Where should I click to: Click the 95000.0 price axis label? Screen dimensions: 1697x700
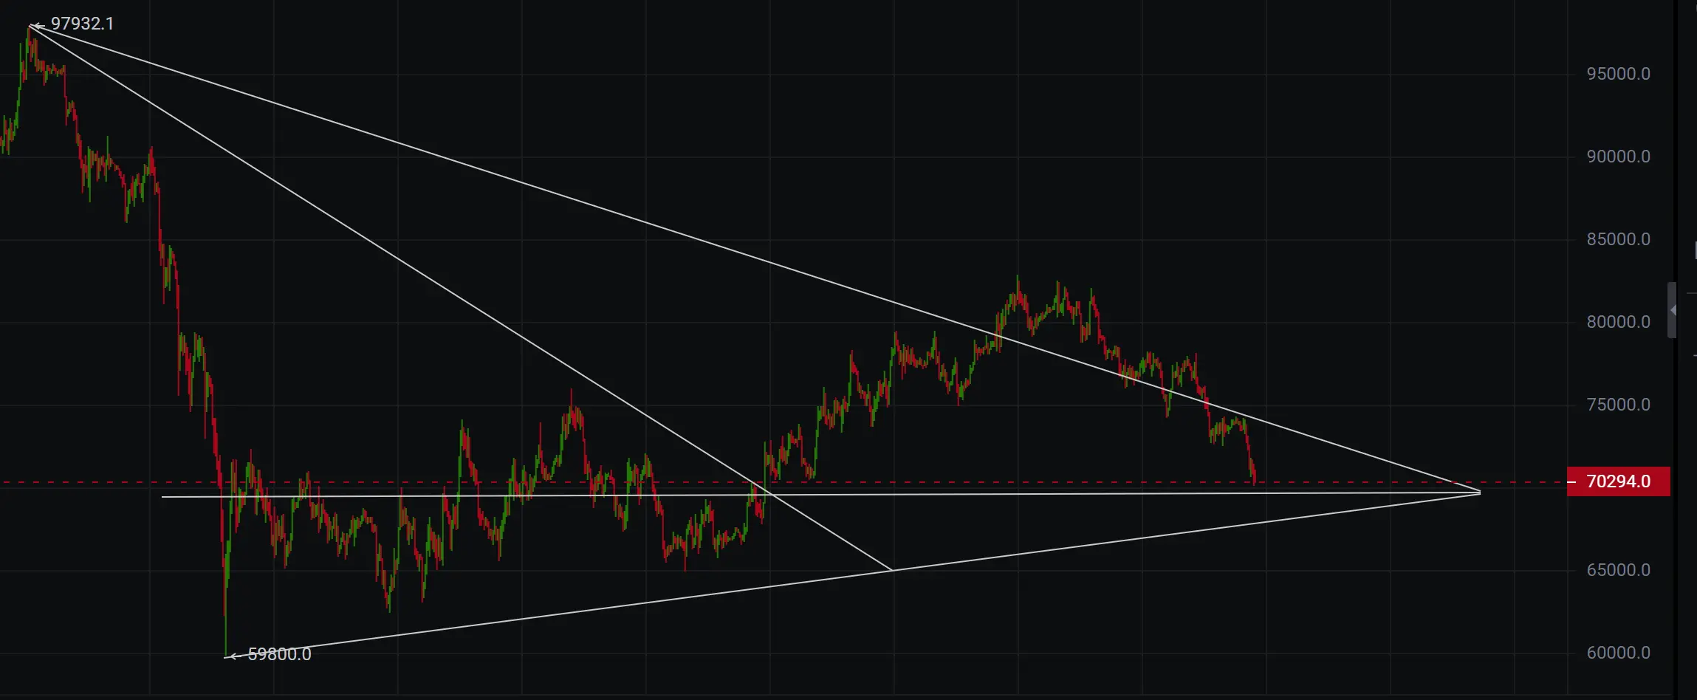1618,74
